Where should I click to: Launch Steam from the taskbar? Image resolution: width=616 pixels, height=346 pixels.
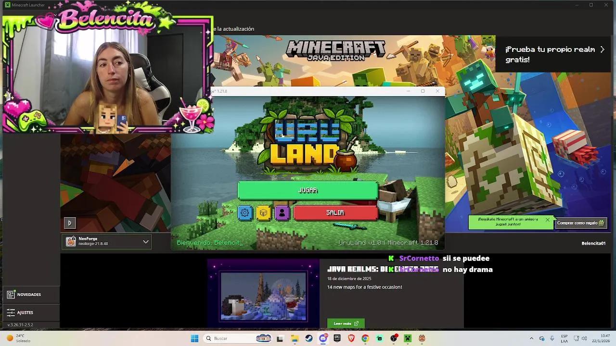(x=308, y=339)
